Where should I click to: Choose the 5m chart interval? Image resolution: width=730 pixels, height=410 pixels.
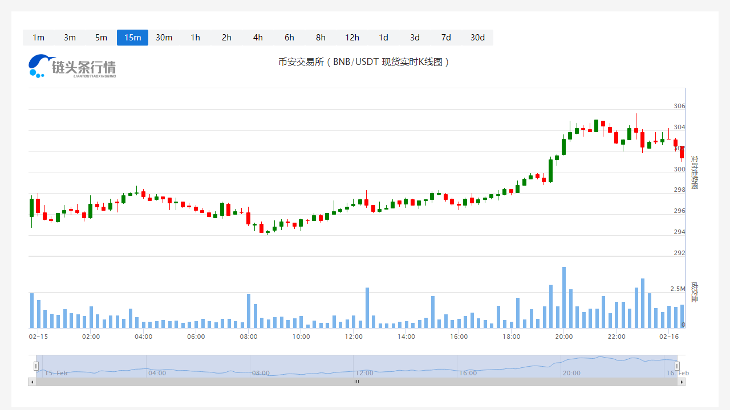tap(101, 38)
